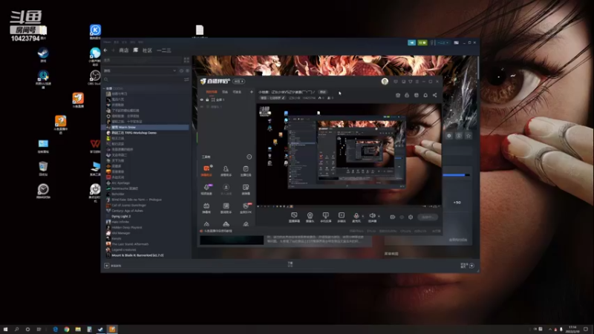Click the share icon in Douyu

click(x=434, y=95)
